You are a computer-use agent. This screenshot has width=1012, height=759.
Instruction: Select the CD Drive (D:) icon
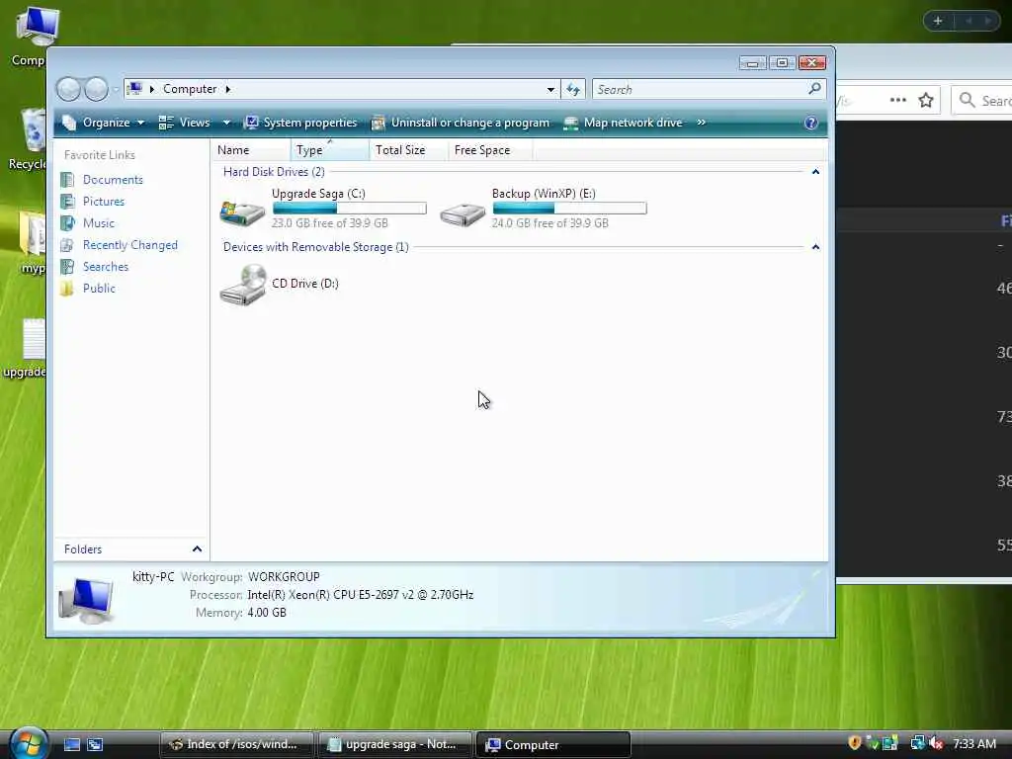(x=243, y=285)
